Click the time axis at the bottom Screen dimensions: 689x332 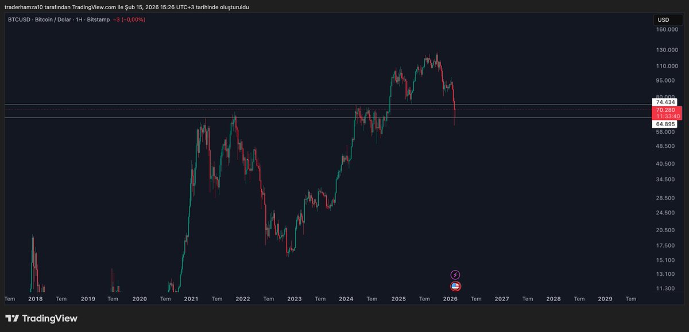[x=344, y=299]
